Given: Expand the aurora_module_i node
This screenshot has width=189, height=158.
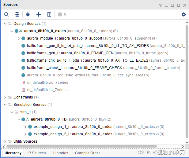Looking at the screenshot, I should click(19, 39).
